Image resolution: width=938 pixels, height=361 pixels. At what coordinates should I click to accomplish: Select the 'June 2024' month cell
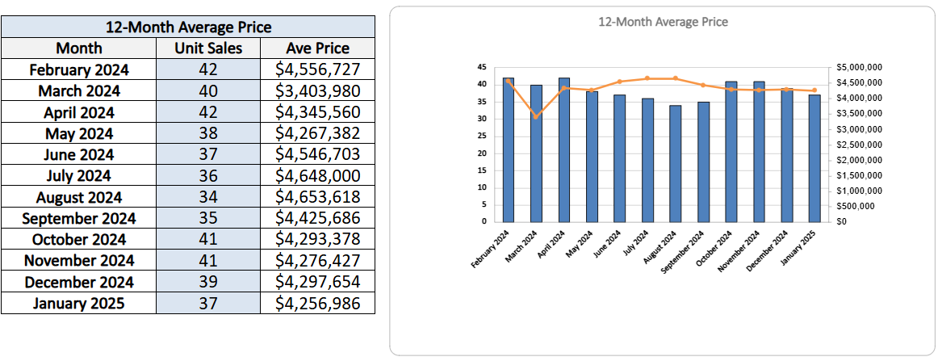tap(79, 154)
